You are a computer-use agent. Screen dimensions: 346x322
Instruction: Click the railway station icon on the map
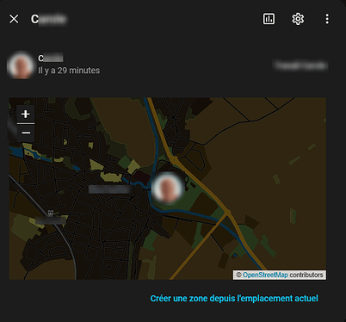tap(51, 213)
